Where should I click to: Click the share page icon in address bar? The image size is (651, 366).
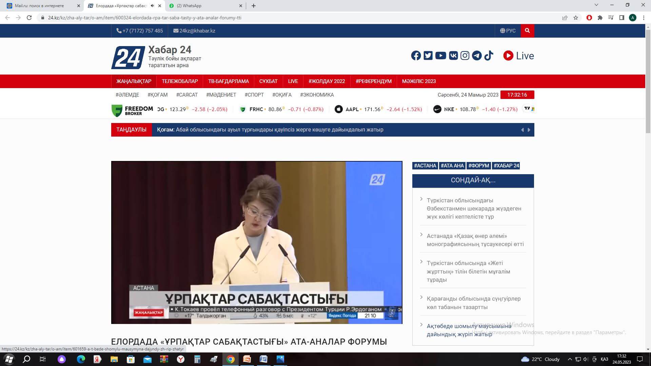click(x=565, y=18)
